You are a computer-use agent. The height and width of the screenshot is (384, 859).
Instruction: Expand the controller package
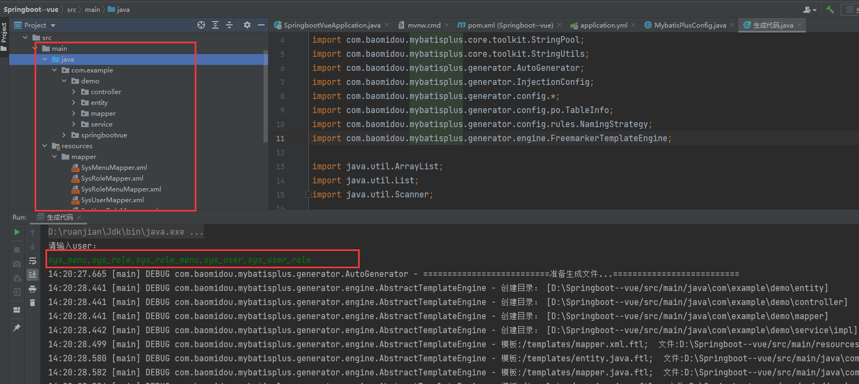tap(74, 92)
